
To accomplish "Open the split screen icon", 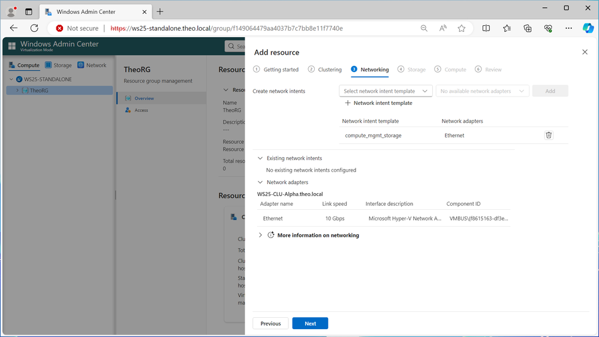I will pyautogui.click(x=486, y=28).
